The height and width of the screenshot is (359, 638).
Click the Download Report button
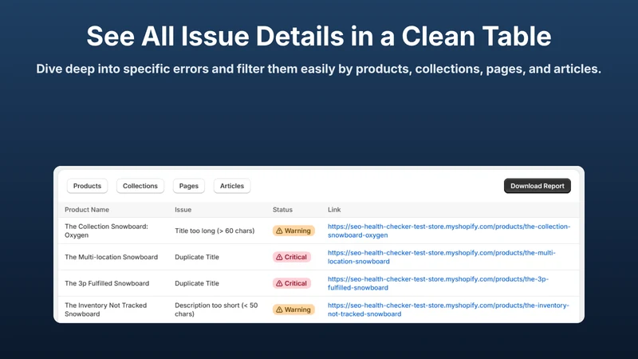click(537, 186)
